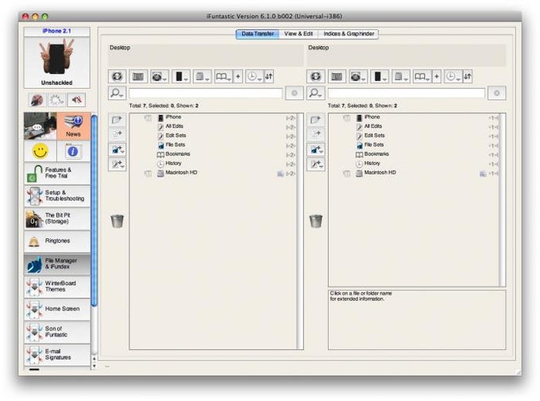Toggle the marker beside iPhone in left pane
The width and height of the screenshot is (540, 401).
tap(148, 118)
